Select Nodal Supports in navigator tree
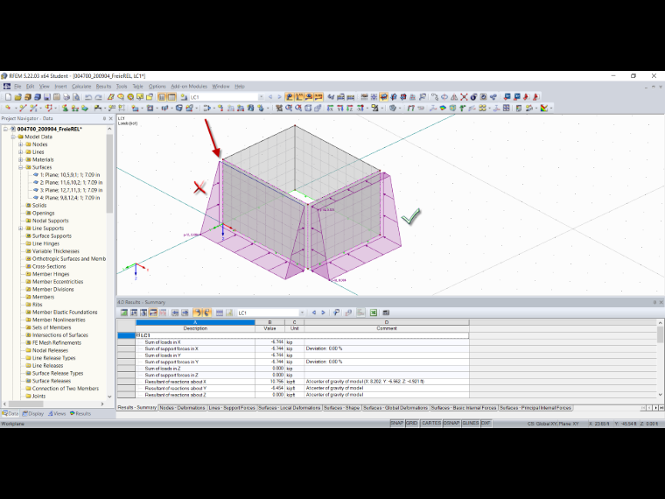 [x=50, y=221]
